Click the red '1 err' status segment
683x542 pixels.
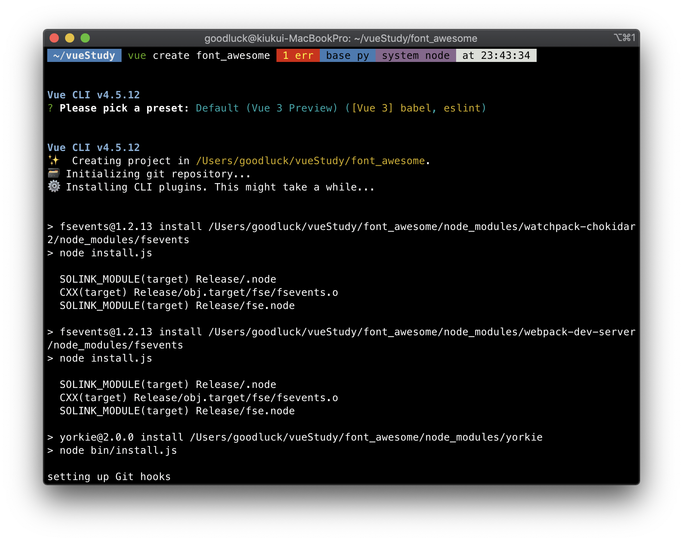298,55
